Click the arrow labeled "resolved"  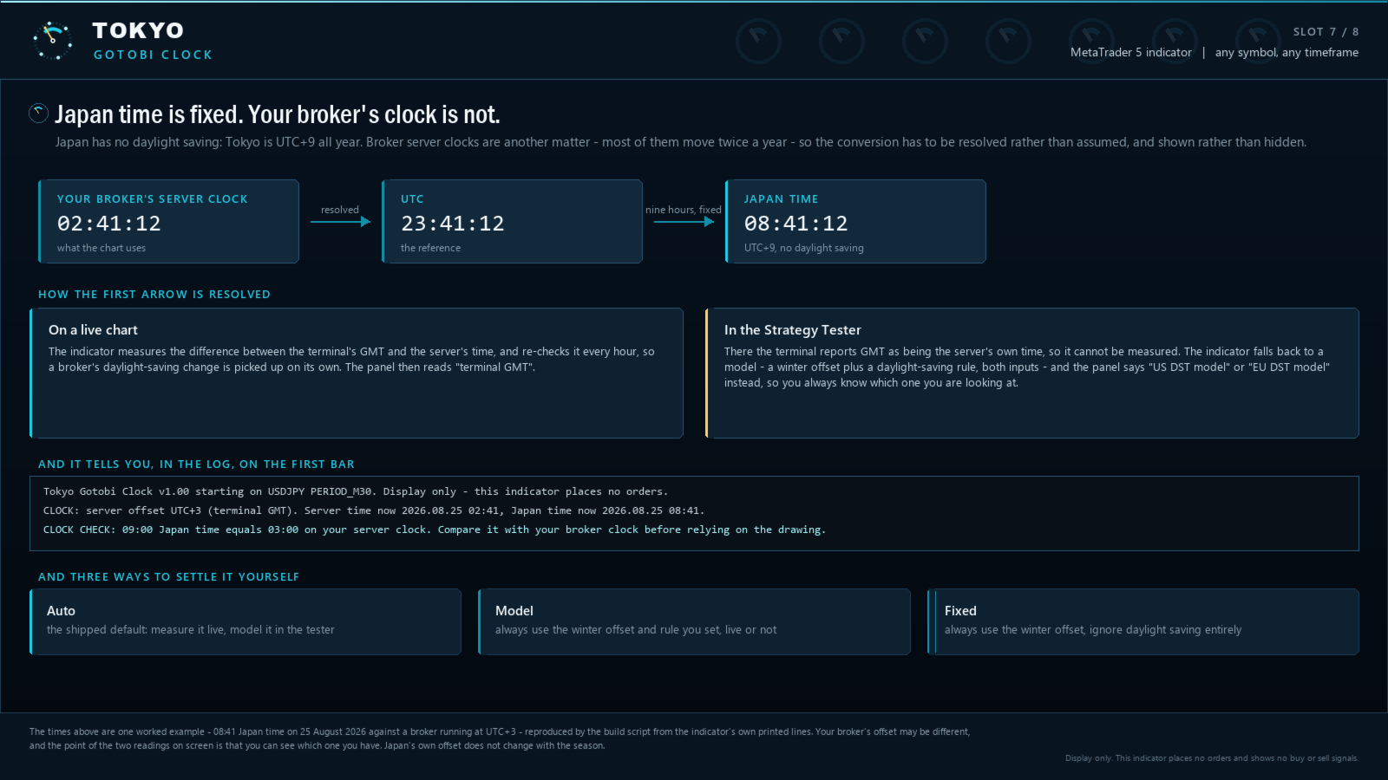click(x=340, y=222)
